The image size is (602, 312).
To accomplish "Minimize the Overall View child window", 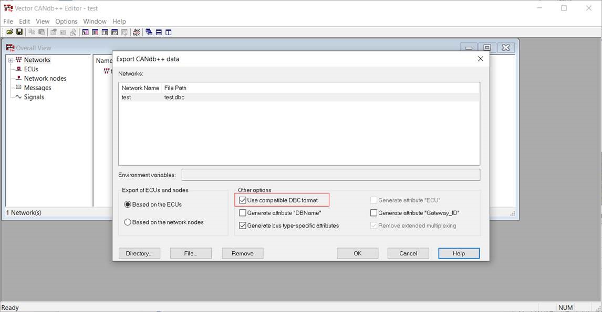I will click(x=469, y=48).
